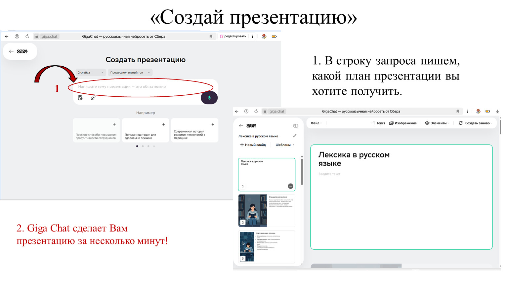
Task: Open the "Файл" menu
Action: point(316,123)
